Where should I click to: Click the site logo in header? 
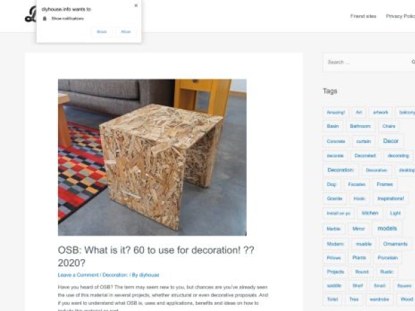30,15
